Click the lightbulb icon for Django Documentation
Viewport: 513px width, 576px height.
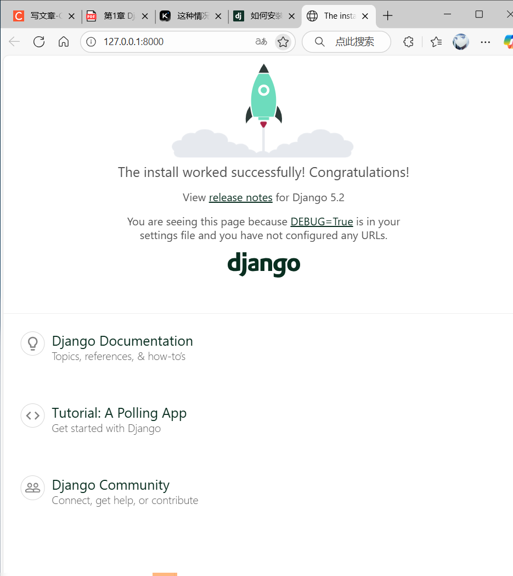coord(32,344)
